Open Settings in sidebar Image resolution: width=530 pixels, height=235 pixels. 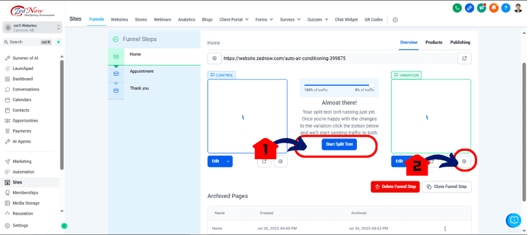point(20,226)
